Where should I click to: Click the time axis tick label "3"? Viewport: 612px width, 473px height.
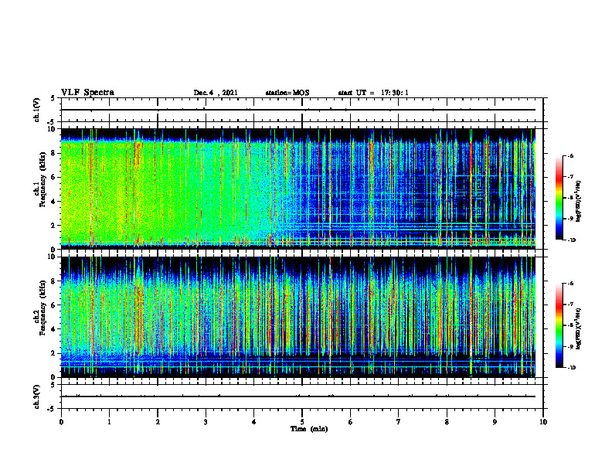point(206,422)
